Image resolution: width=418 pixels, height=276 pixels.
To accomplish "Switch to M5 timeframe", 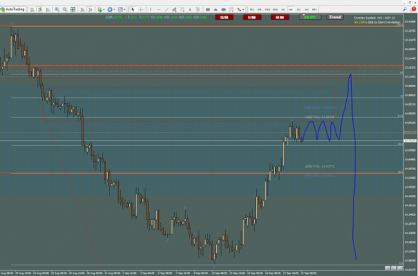I will tap(259, 9).
